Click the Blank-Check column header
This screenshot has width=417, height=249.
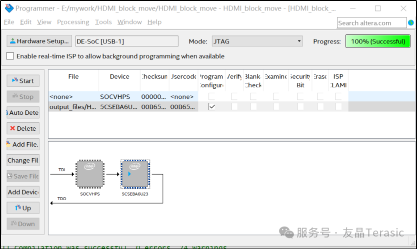point(253,81)
